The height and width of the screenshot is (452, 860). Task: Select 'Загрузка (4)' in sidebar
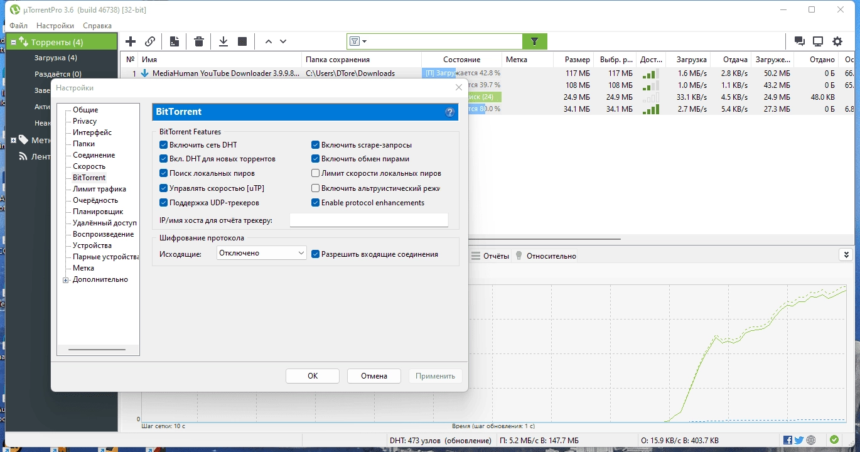click(56, 58)
